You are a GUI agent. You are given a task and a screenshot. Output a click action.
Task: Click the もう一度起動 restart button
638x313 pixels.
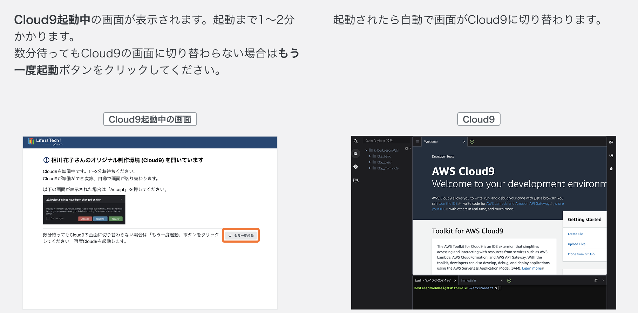[x=241, y=236]
